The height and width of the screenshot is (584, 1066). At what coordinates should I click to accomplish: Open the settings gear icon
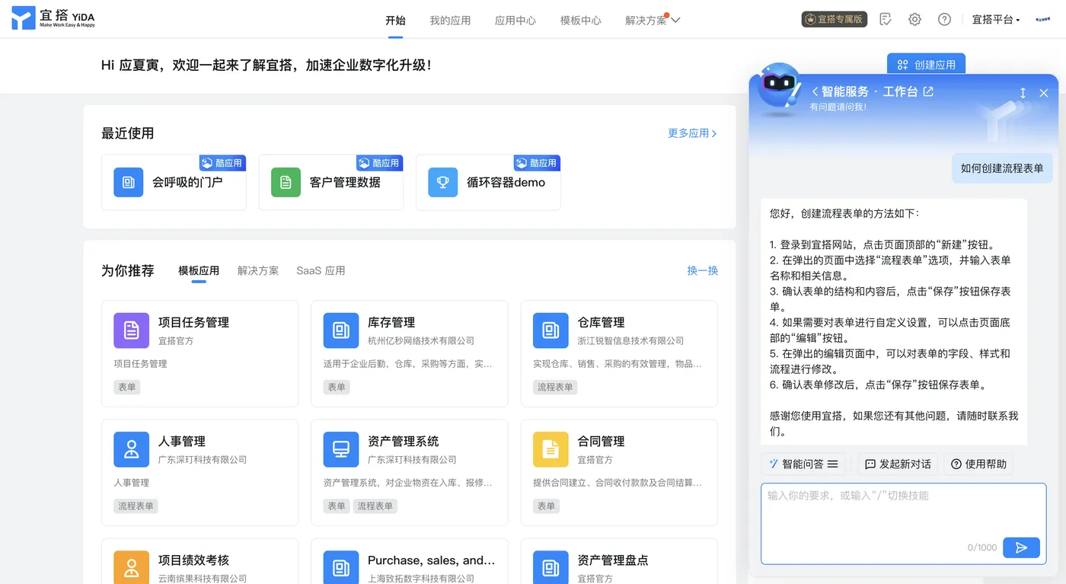pos(914,19)
